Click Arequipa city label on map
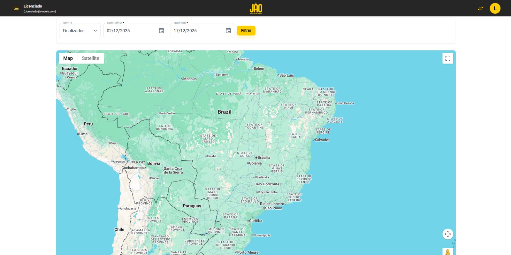The height and width of the screenshot is (255, 511). (x=119, y=162)
